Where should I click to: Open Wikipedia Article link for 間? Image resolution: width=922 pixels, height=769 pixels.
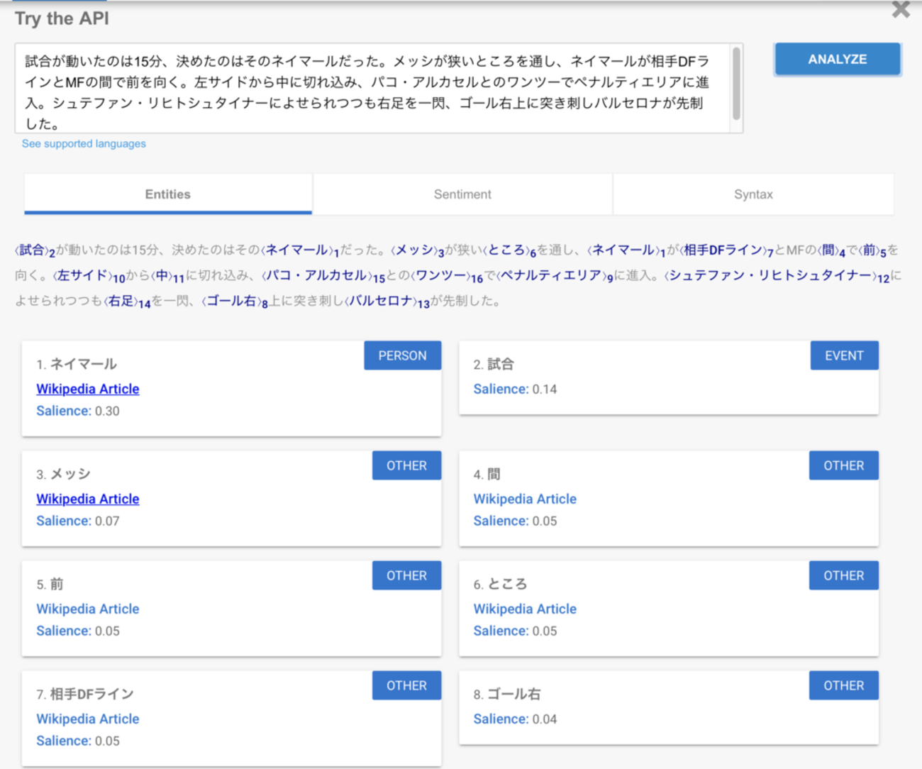[x=525, y=499]
